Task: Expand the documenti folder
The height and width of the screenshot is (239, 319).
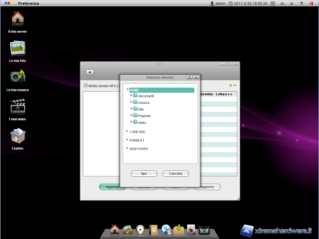Action: (132, 95)
